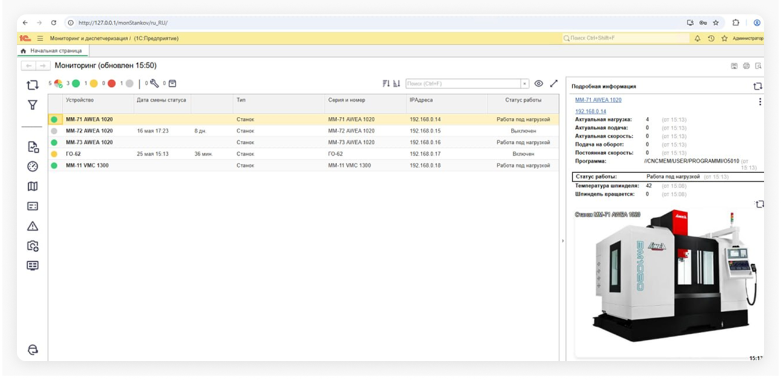Open the history clock icon in the 1C header
Image resolution: width=781 pixels, height=381 pixels.
tap(711, 38)
